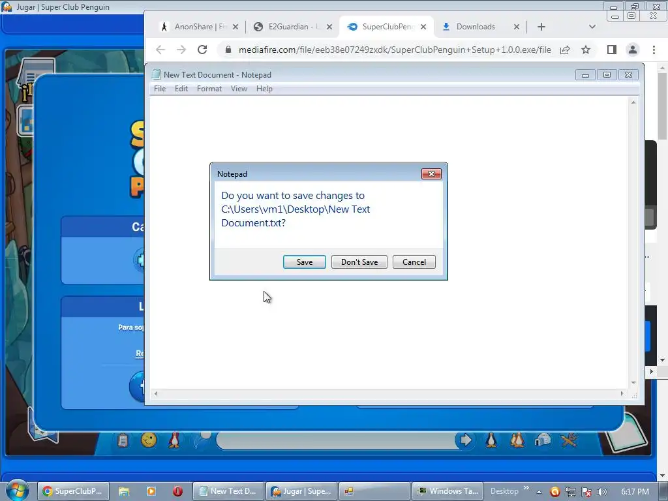Viewport: 668px width, 501px height.
Task: Go back in the browser
Action: [160, 50]
